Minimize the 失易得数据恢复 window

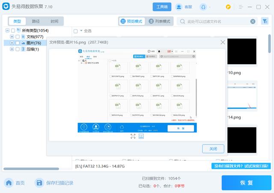coord(250,7)
